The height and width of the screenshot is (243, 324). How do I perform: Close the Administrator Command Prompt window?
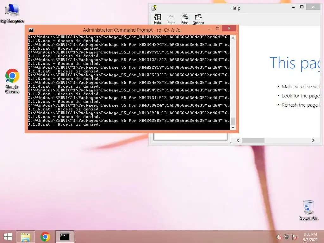pos(229,28)
